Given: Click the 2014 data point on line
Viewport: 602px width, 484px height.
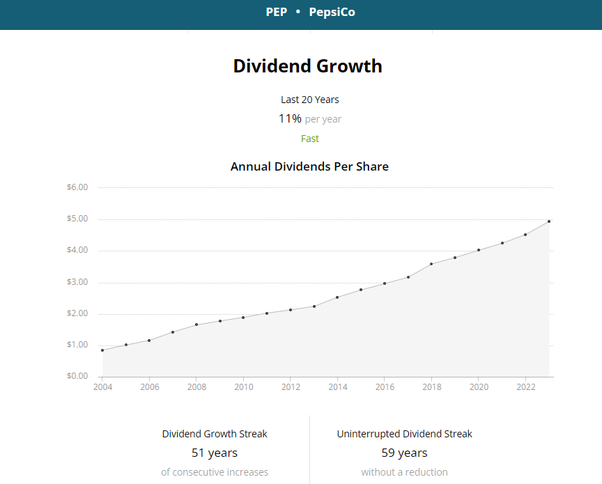Looking at the screenshot, I should coord(337,297).
